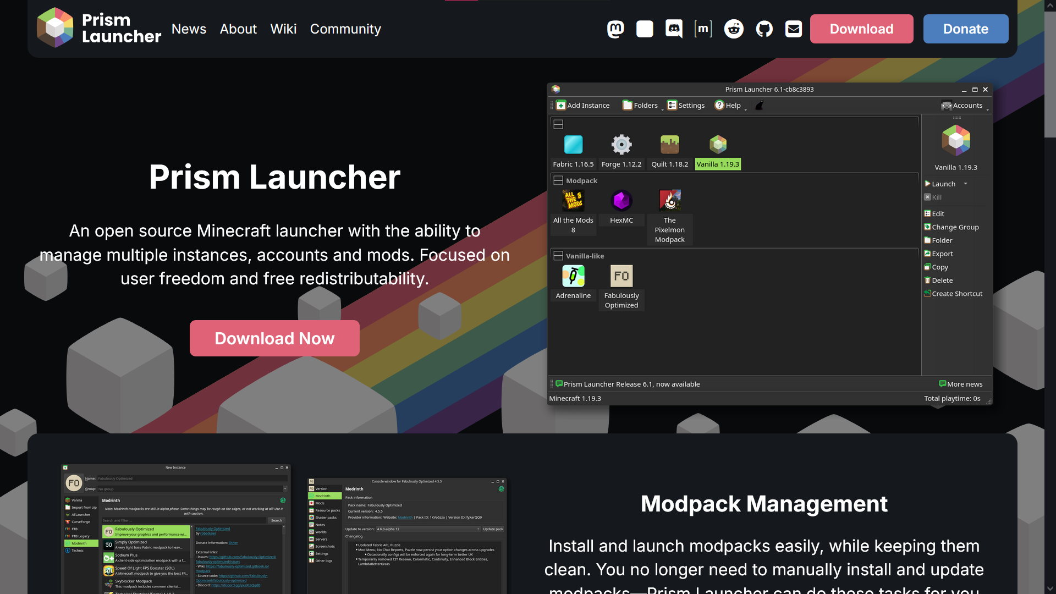Click the Matrix chat icon

pyautogui.click(x=703, y=29)
